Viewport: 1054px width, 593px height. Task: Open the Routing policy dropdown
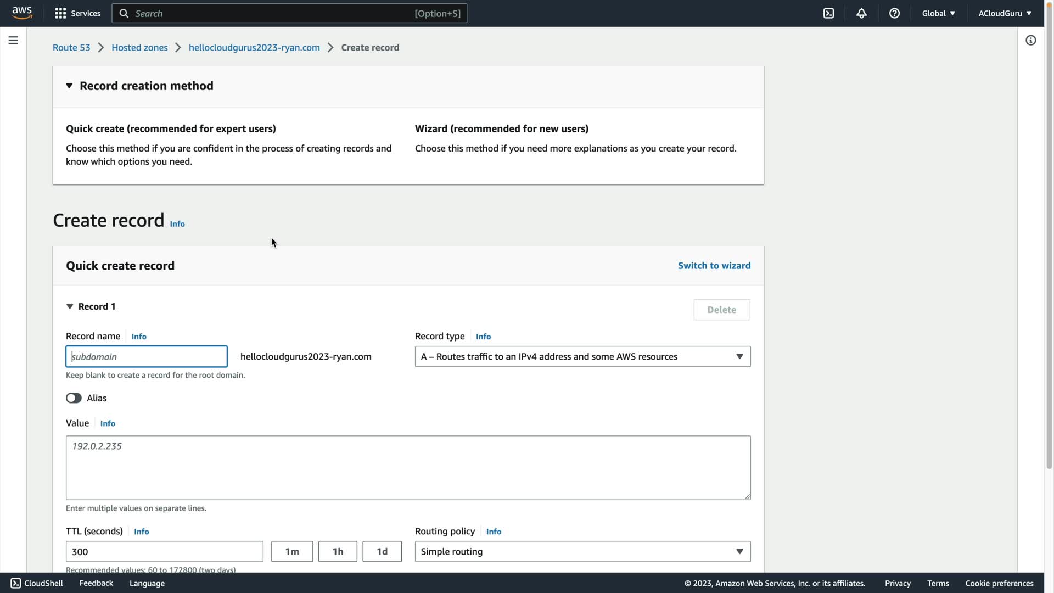pos(582,551)
